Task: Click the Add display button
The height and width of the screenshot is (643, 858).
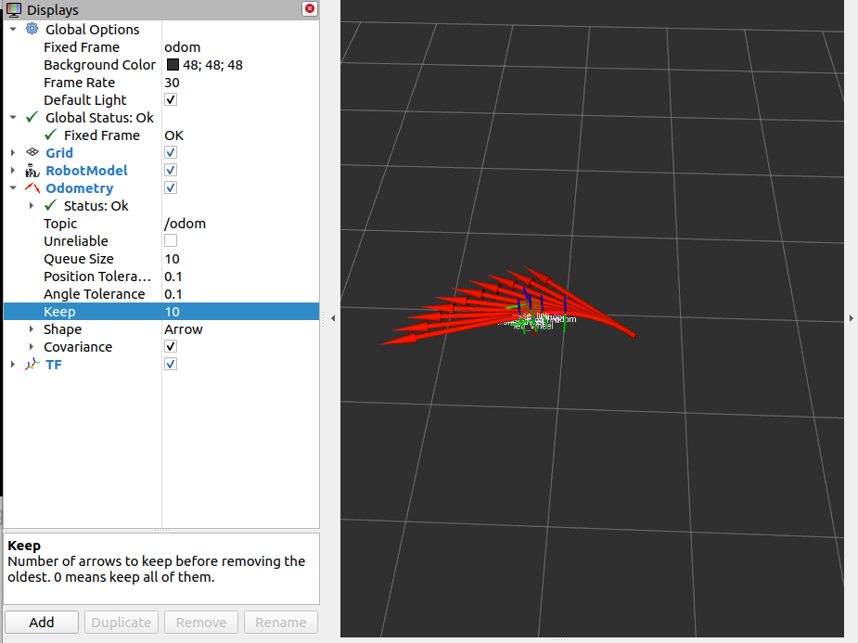Action: click(42, 623)
